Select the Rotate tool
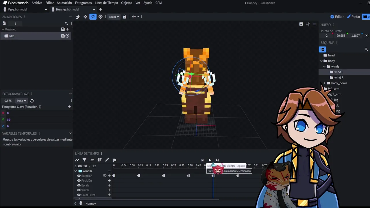370x208 pixels. 93,17
